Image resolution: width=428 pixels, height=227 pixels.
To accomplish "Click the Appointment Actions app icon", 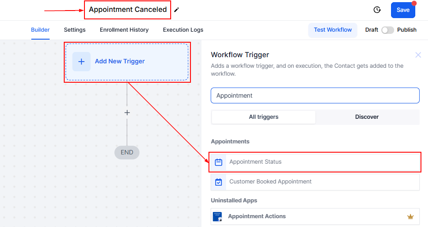I will [x=218, y=216].
